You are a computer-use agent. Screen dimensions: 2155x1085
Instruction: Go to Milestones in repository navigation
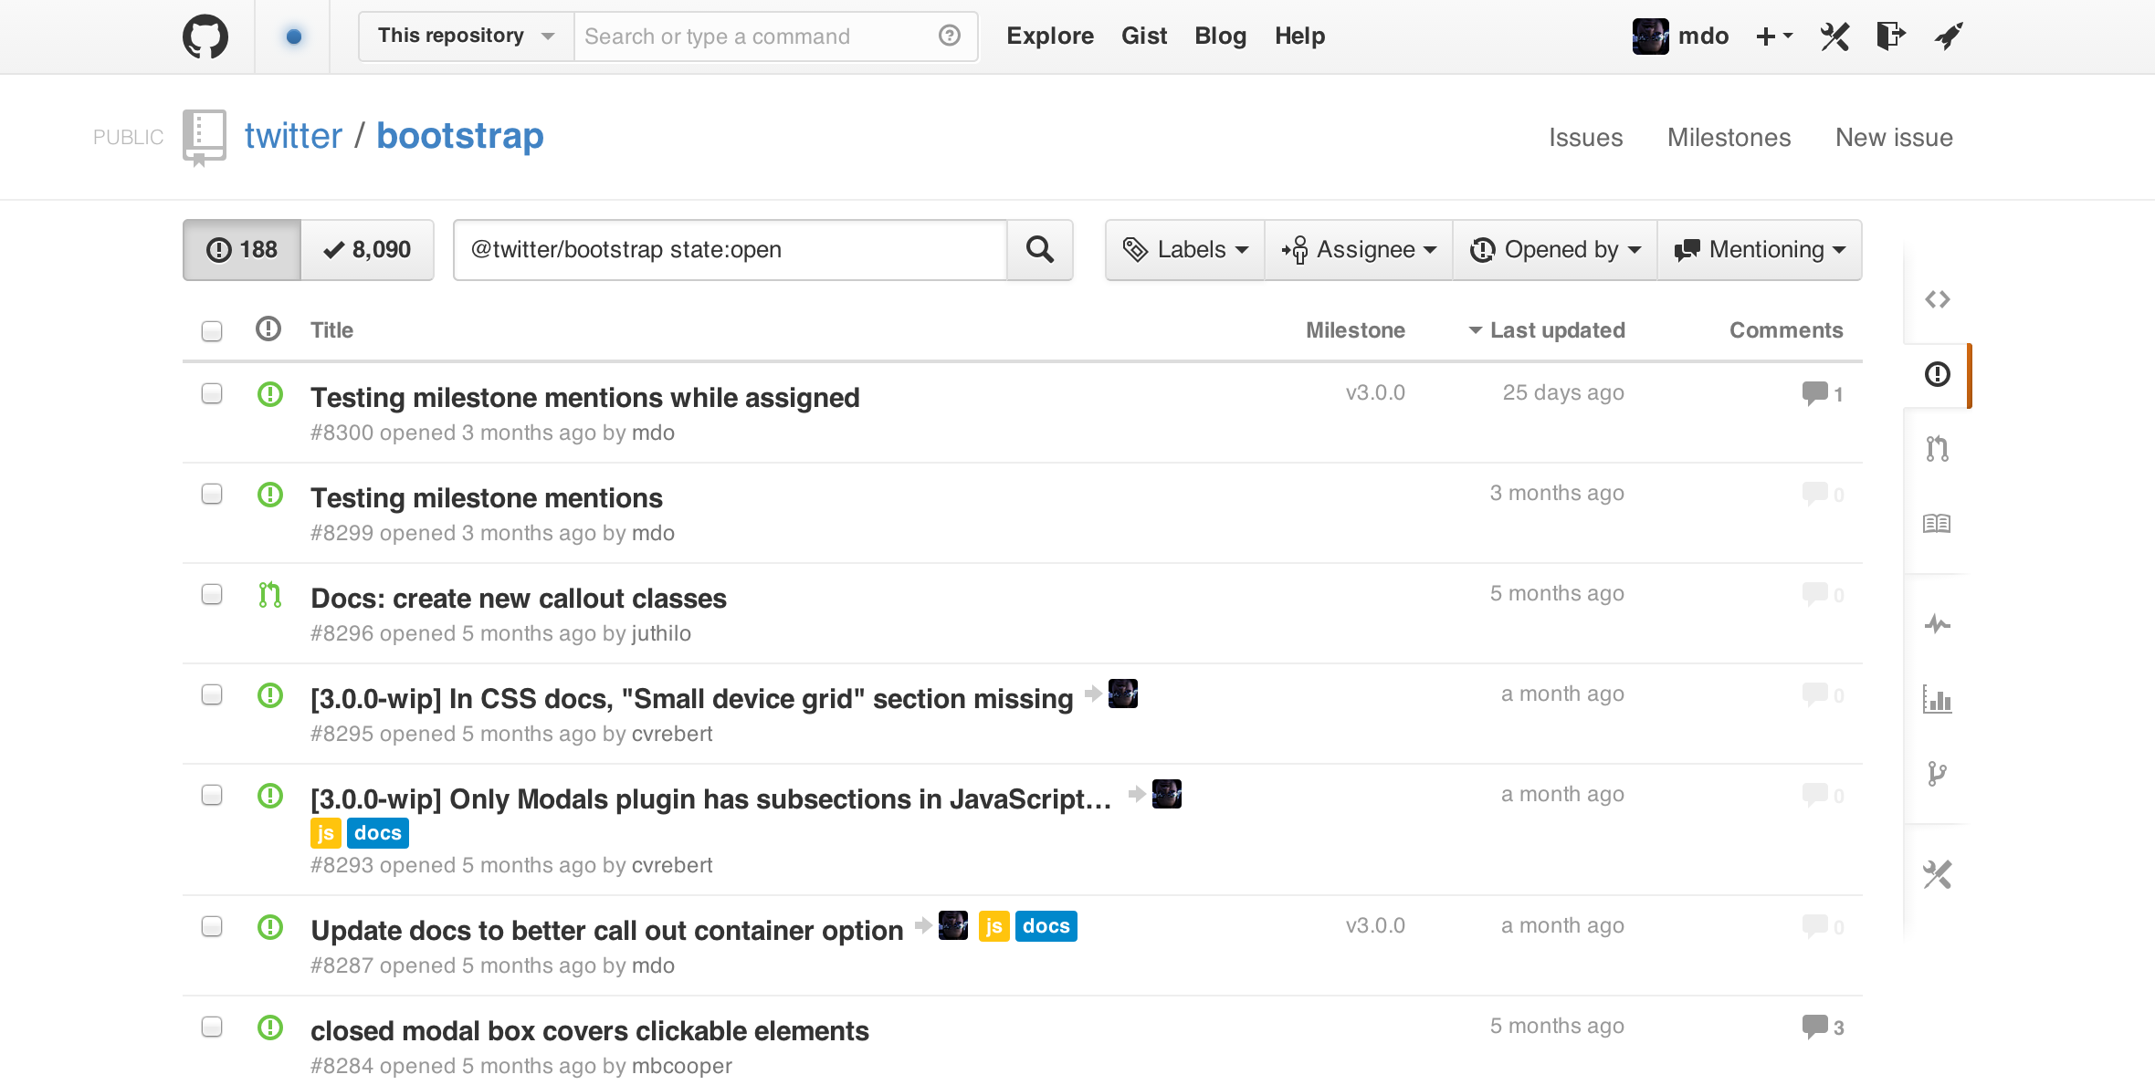coord(1729,137)
